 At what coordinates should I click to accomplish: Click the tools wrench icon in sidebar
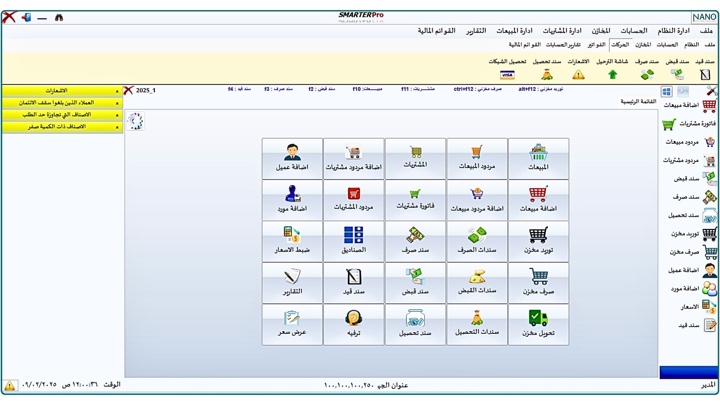(711, 91)
